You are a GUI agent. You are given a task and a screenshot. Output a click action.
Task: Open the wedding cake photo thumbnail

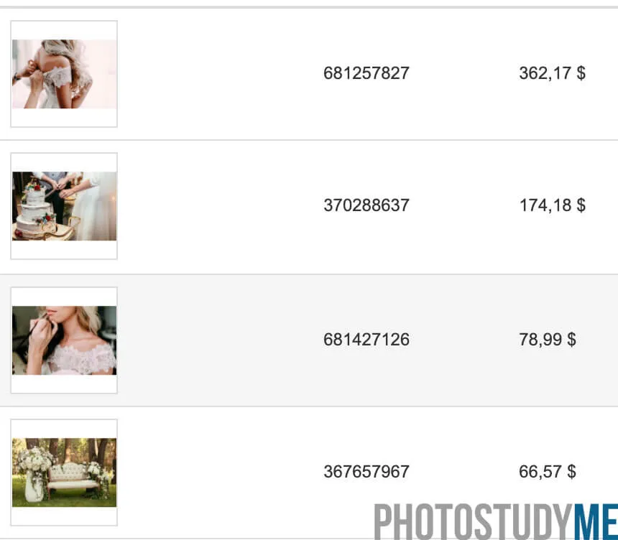tap(64, 206)
